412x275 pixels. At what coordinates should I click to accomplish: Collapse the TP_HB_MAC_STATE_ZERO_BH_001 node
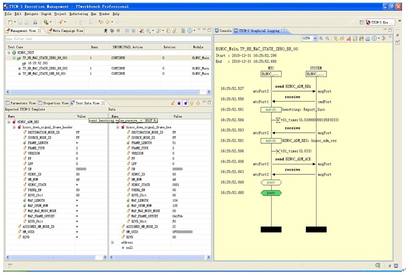point(14,58)
